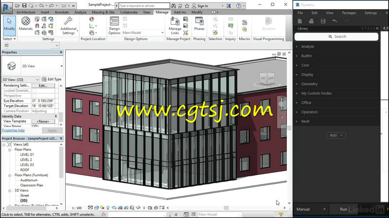The height and width of the screenshot is (218, 389).
Task: Open Additional Settings wrench menu
Action: point(69,26)
